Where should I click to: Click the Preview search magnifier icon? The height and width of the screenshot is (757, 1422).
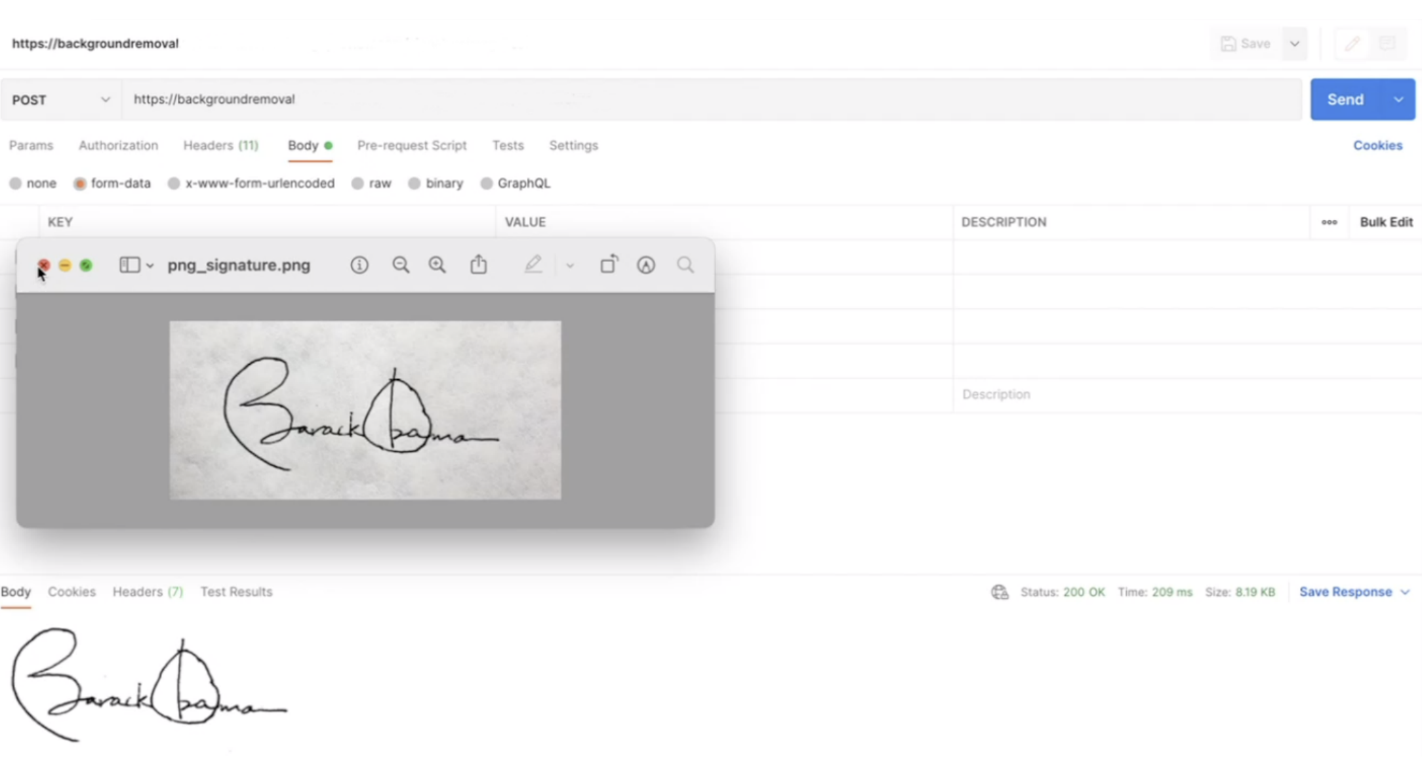685,265
